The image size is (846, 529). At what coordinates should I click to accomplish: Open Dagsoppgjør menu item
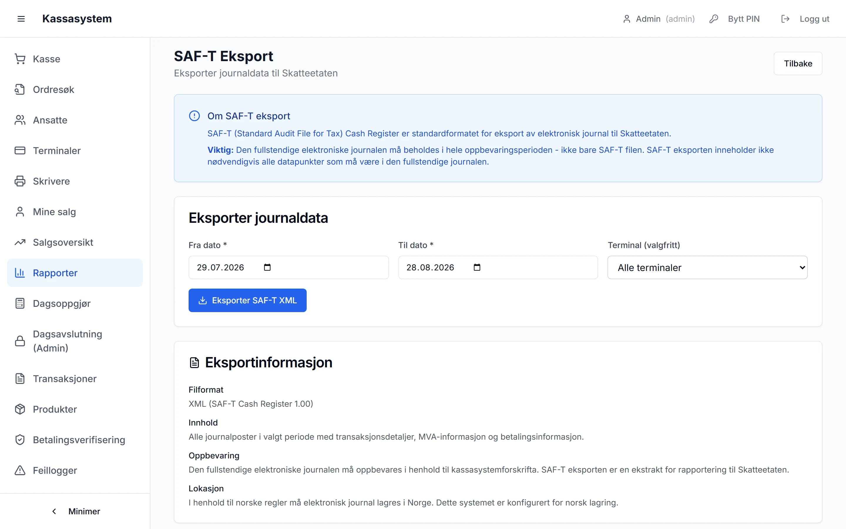75,303
